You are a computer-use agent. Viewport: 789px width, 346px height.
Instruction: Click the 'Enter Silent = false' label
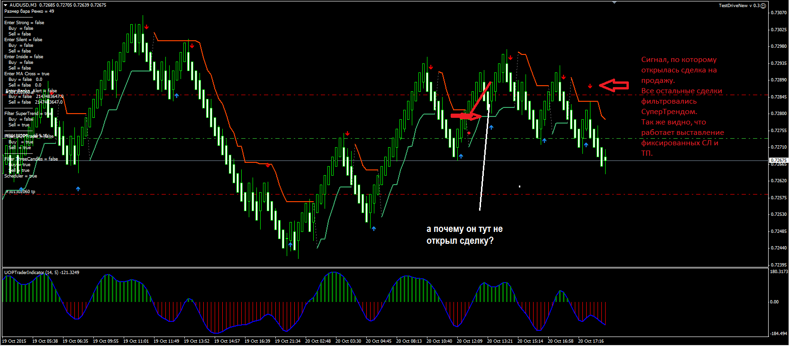coord(23,40)
